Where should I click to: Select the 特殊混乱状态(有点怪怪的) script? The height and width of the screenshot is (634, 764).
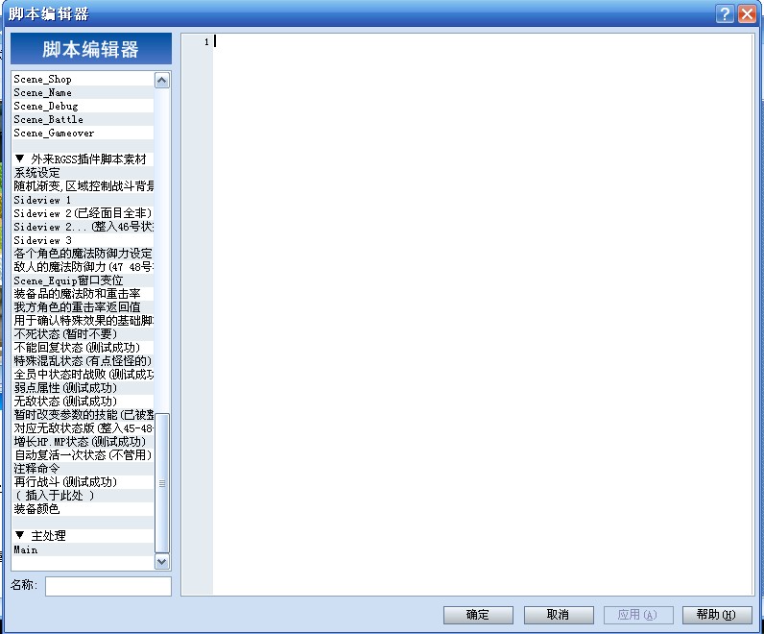point(83,361)
